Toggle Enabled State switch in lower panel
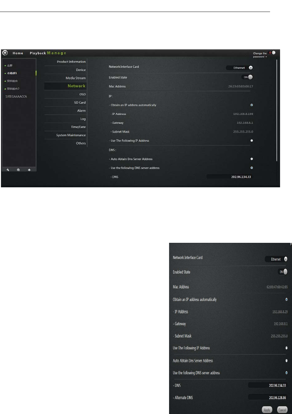 (283, 272)
